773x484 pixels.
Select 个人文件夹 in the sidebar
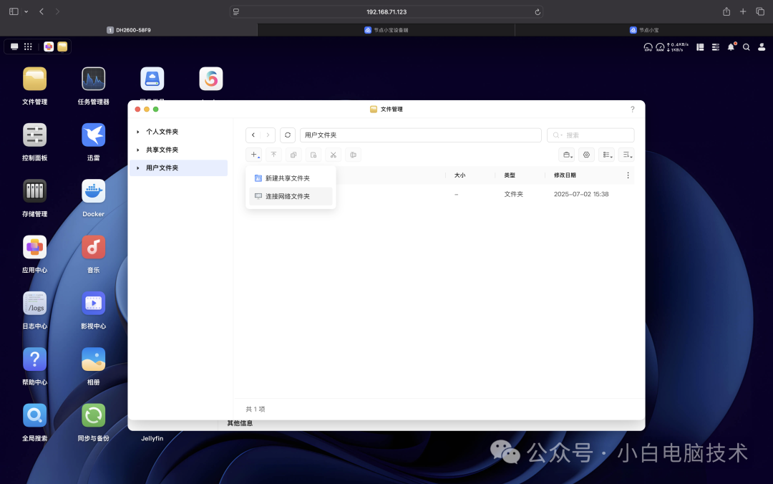[x=162, y=132]
